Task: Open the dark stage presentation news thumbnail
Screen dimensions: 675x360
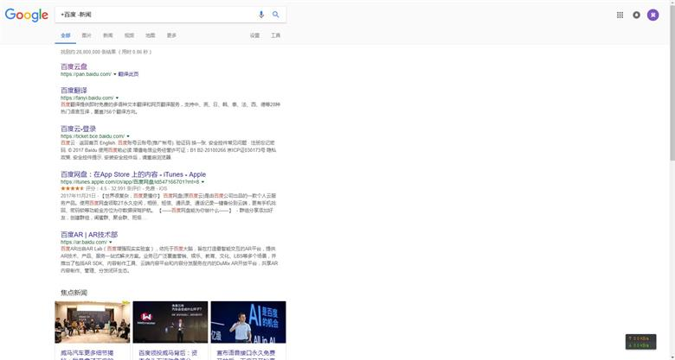Action: coord(170,322)
